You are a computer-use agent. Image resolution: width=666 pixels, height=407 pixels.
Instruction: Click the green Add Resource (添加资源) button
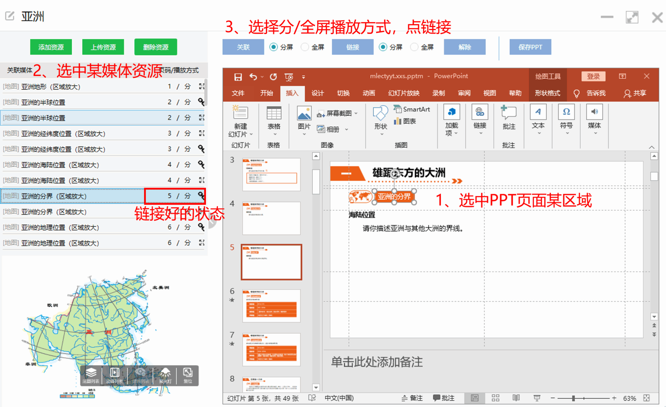51,47
